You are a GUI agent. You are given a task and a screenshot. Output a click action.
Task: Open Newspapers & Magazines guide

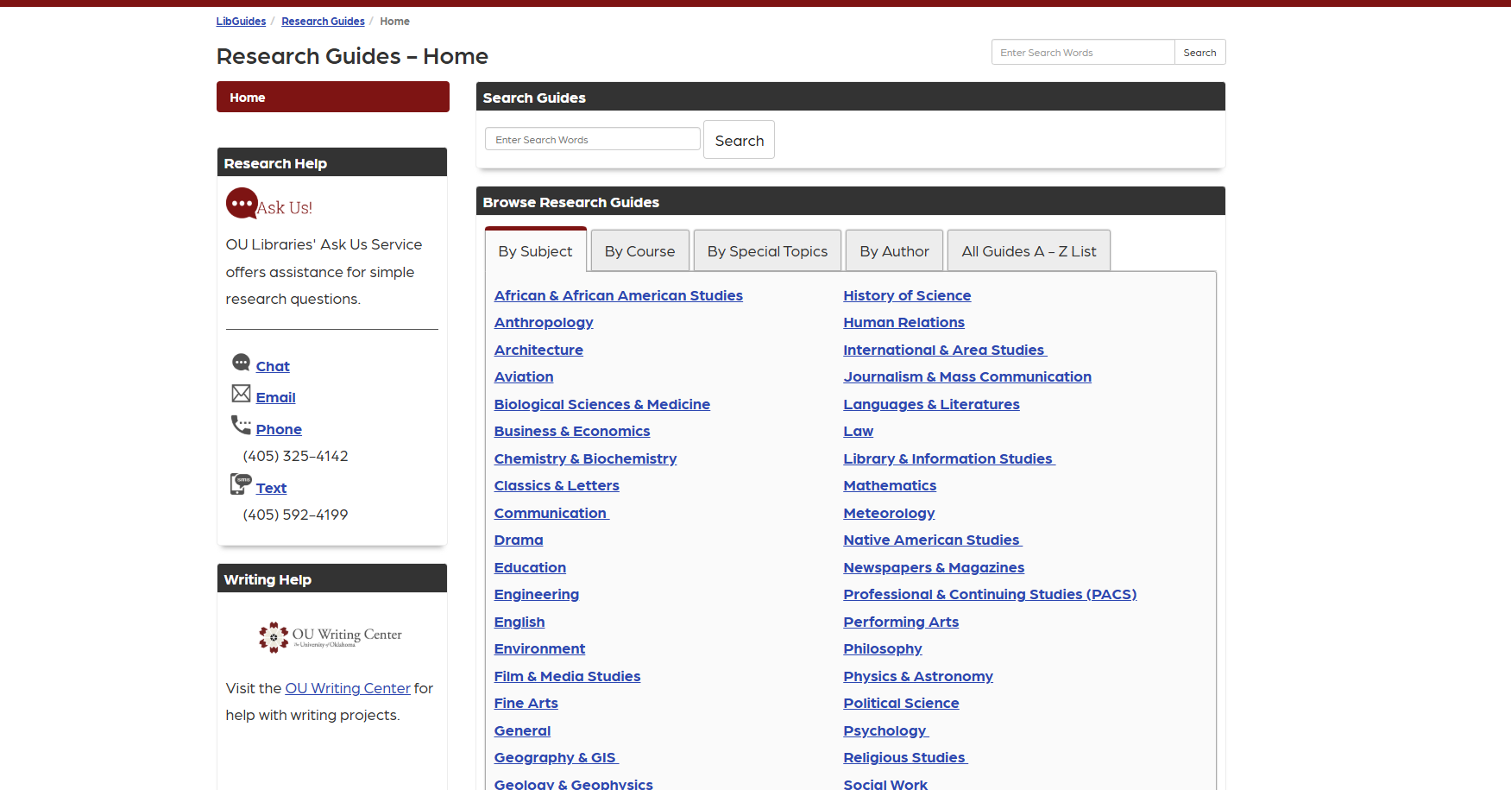point(934,567)
